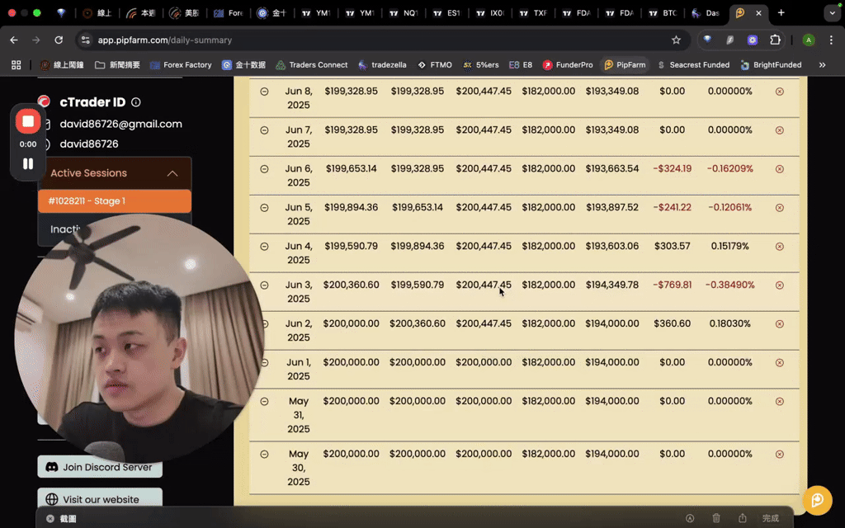Viewport: 845px width, 528px height.
Task: Switch to the TXF browser tab
Action: coord(534,13)
